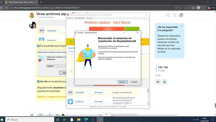The height and width of the screenshot is (122, 216).
Task: Open the forum hamburger menu icon
Action: (x=175, y=15)
